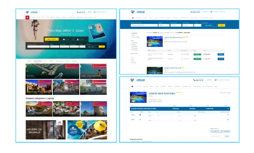Click 'Posebnim zrakoplovom iz Zagreba' heading
The width and height of the screenshot is (254, 153).
coord(40,98)
